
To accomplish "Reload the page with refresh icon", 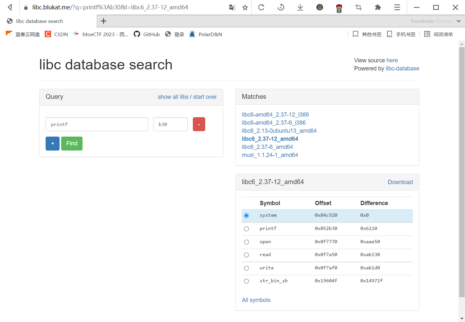I will [261, 7].
